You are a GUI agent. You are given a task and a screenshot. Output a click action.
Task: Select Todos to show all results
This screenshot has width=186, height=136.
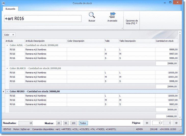[x=83, y=123]
